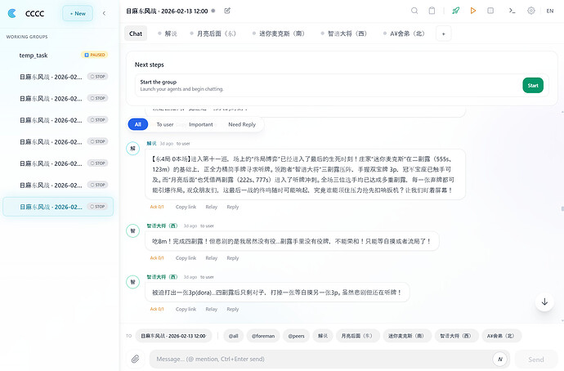
Task: Switch to the Chat tab
Action: point(136,34)
